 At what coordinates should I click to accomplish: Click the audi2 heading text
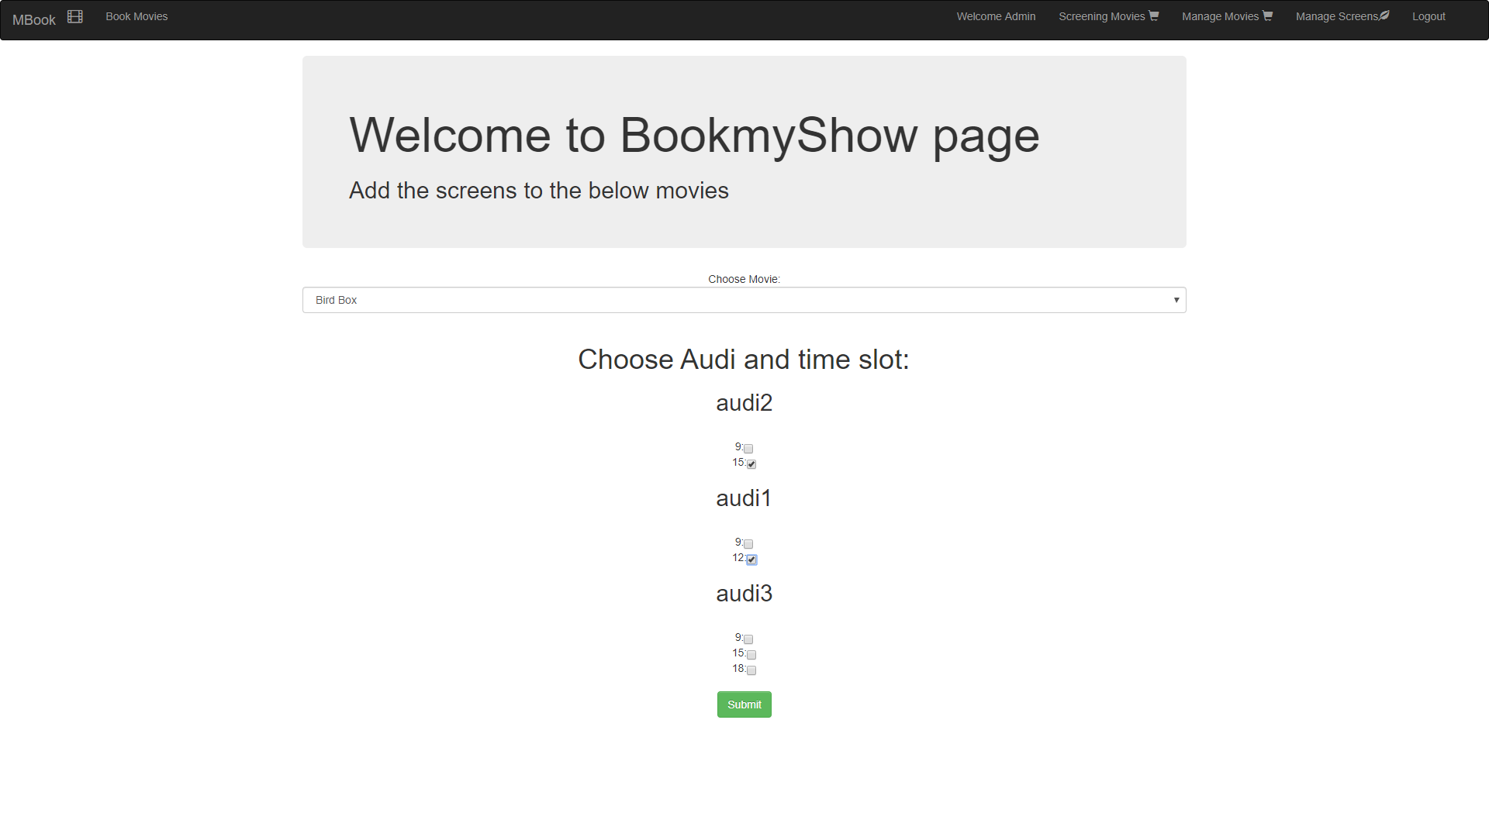tap(744, 403)
